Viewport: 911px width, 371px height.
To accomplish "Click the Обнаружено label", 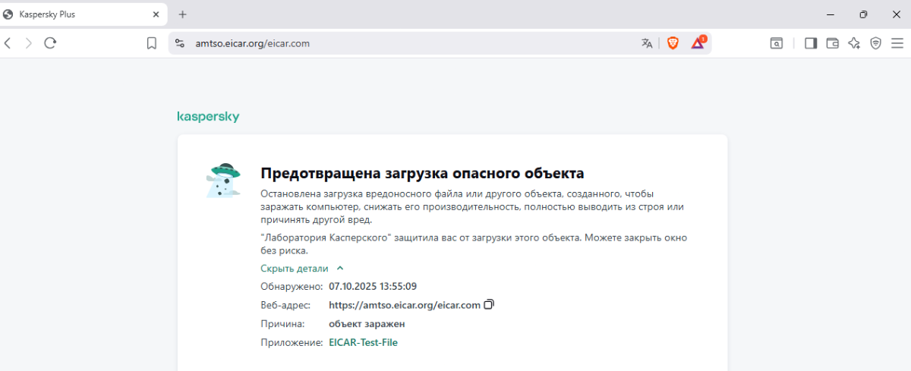I will [x=292, y=286].
